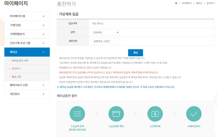Open 행복더하기 신청 menu item
This screenshot has height=137, width=217.
[x=27, y=85]
